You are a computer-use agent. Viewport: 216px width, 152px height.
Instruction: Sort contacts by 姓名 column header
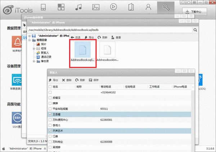[55, 87]
